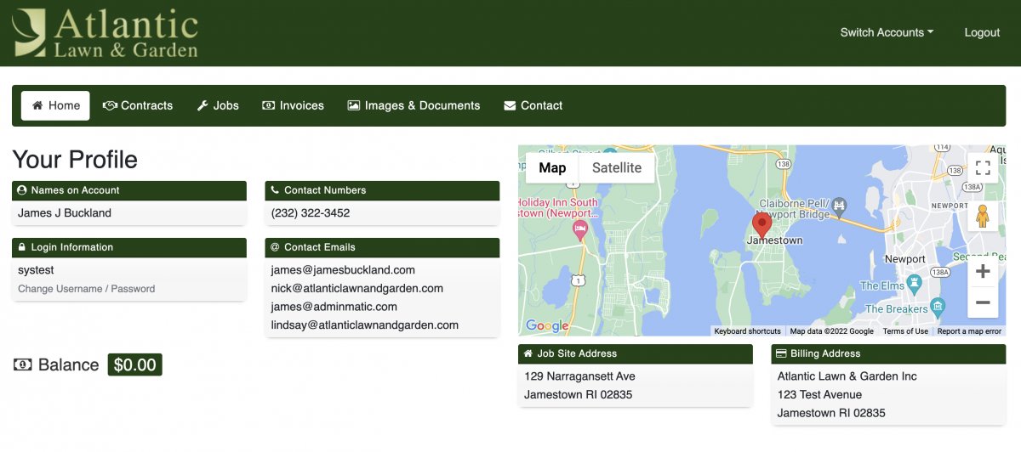Click the Google logo on map
Screen dimensions: 1021x452
547,325
